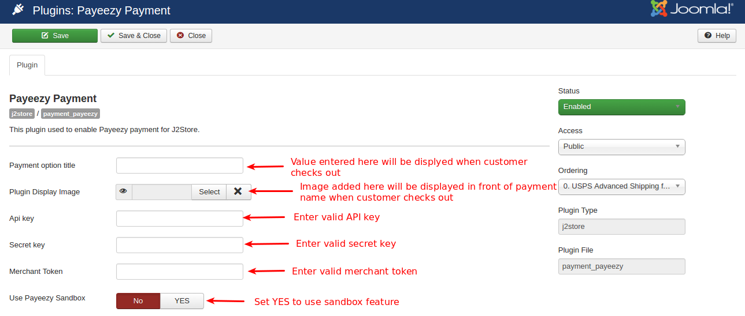Click the green Save button
This screenshot has height=316, width=745.
tap(55, 36)
